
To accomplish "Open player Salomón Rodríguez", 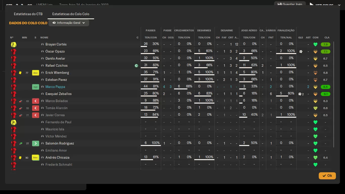I will 60,143.
